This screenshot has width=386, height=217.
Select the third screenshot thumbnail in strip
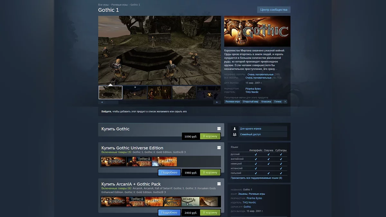(160, 93)
